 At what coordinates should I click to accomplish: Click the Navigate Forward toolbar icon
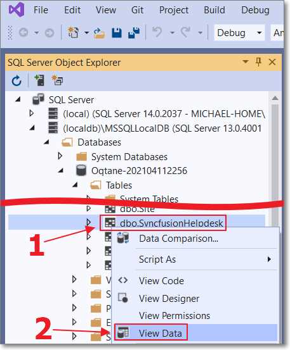point(49,33)
